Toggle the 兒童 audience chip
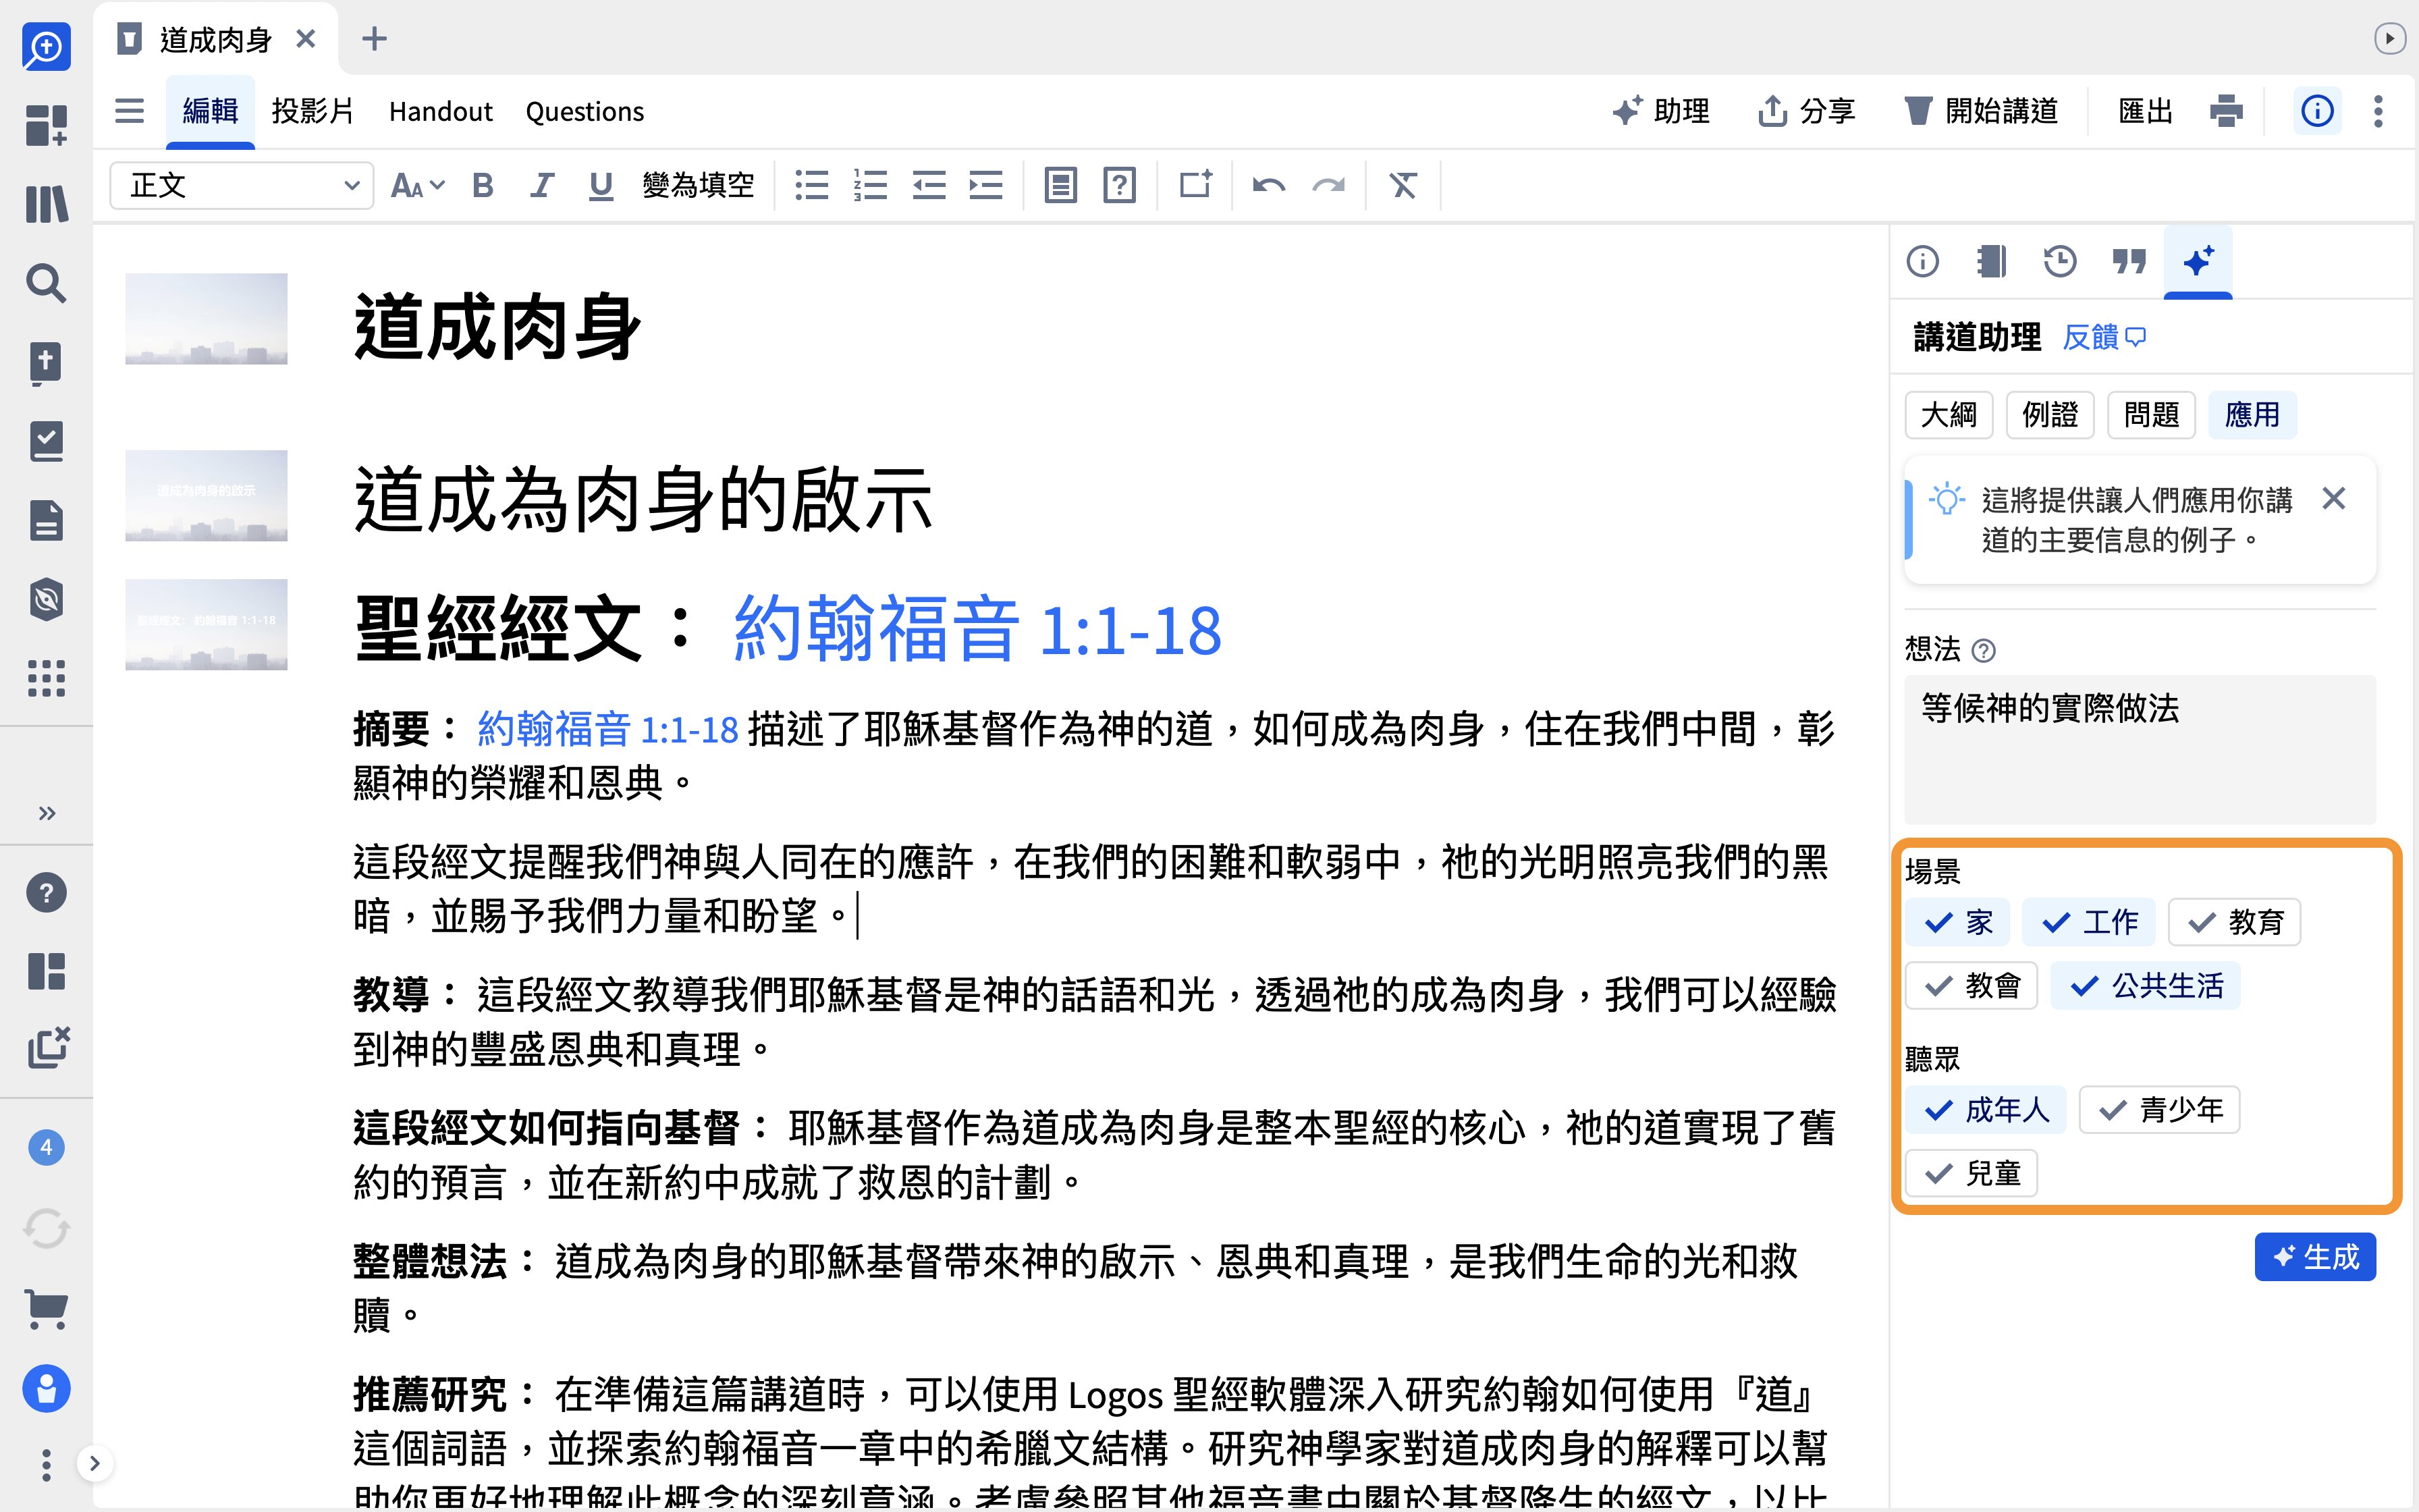 coord(1972,1173)
